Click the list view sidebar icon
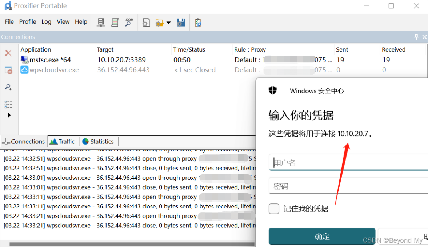Image resolution: width=428 pixels, height=247 pixels. (x=8, y=104)
